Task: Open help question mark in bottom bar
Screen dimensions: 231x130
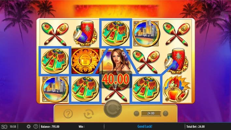Action: pyautogui.click(x=36, y=126)
